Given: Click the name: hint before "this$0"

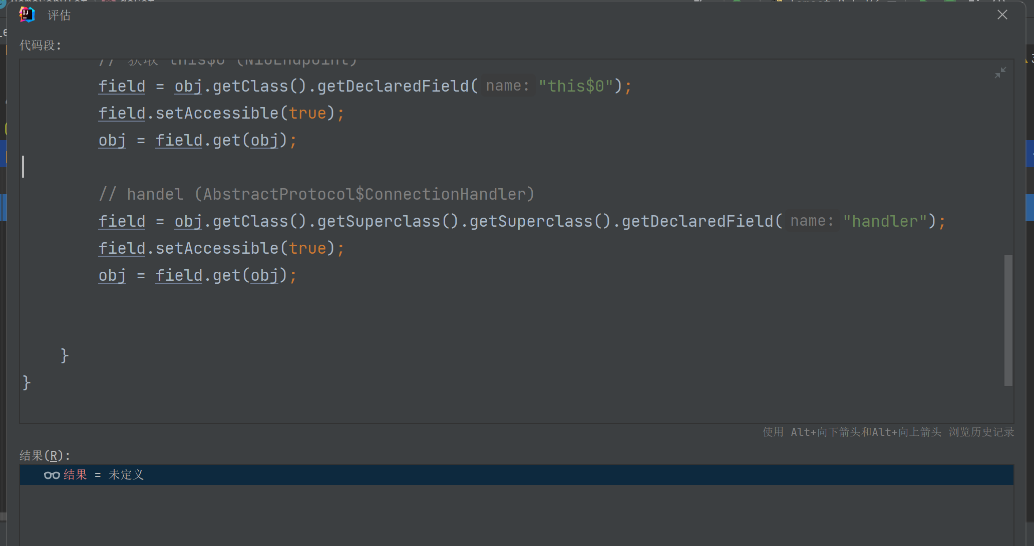Looking at the screenshot, I should pos(507,86).
